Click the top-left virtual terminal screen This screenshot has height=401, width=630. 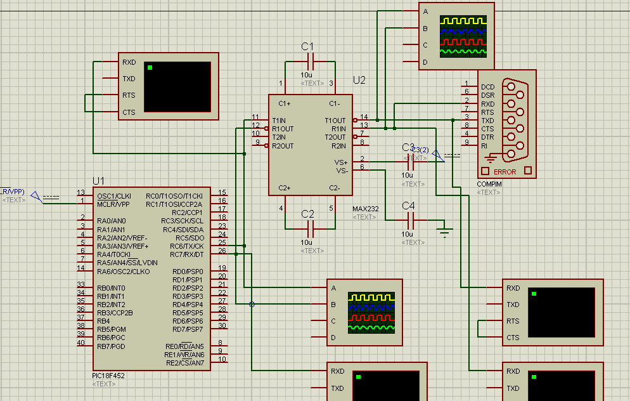pos(177,86)
